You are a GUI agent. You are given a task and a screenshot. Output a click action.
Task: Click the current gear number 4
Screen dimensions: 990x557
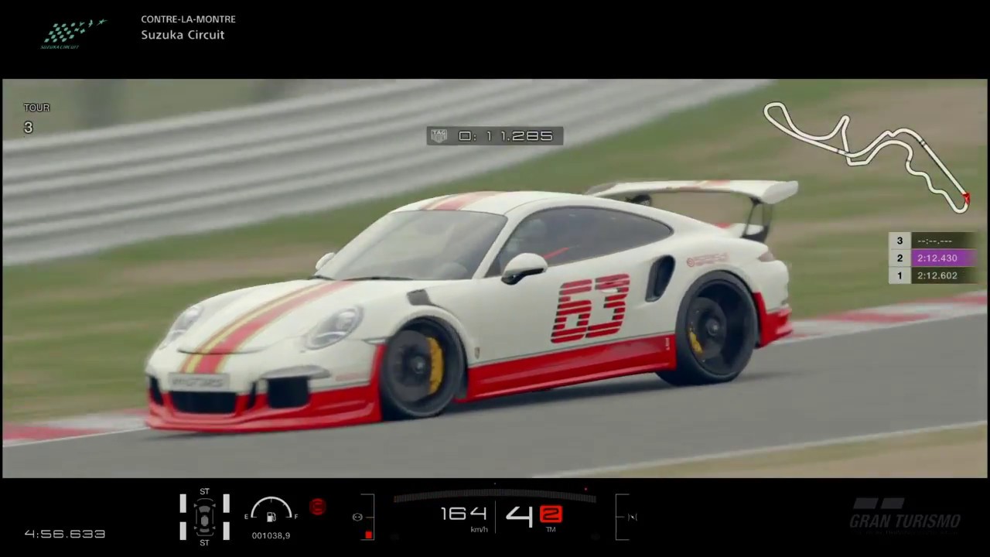519,515
